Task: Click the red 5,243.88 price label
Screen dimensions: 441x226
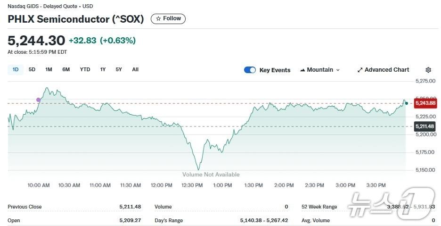Action: [425, 103]
